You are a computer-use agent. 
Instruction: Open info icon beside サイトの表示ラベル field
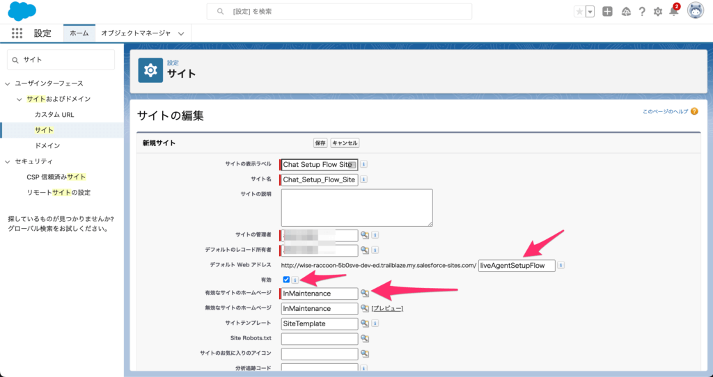pos(363,164)
